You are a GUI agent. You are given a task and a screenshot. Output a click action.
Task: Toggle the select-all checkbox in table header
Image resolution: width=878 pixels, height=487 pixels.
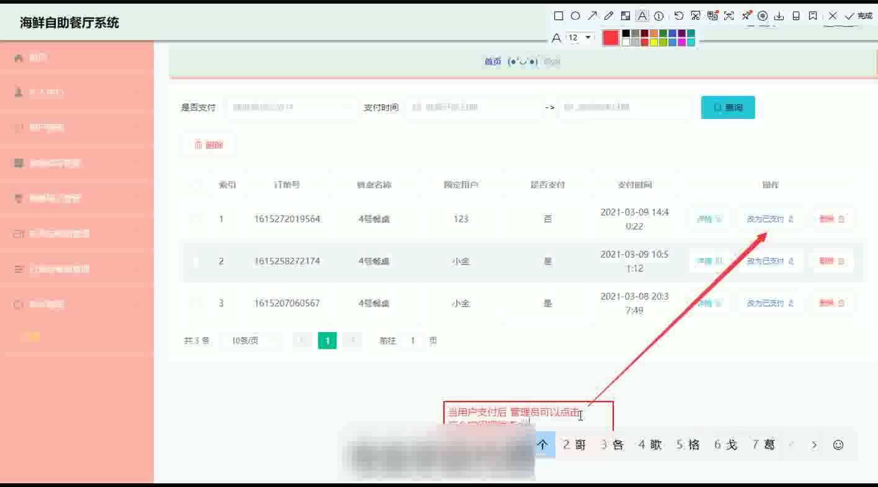pos(197,185)
